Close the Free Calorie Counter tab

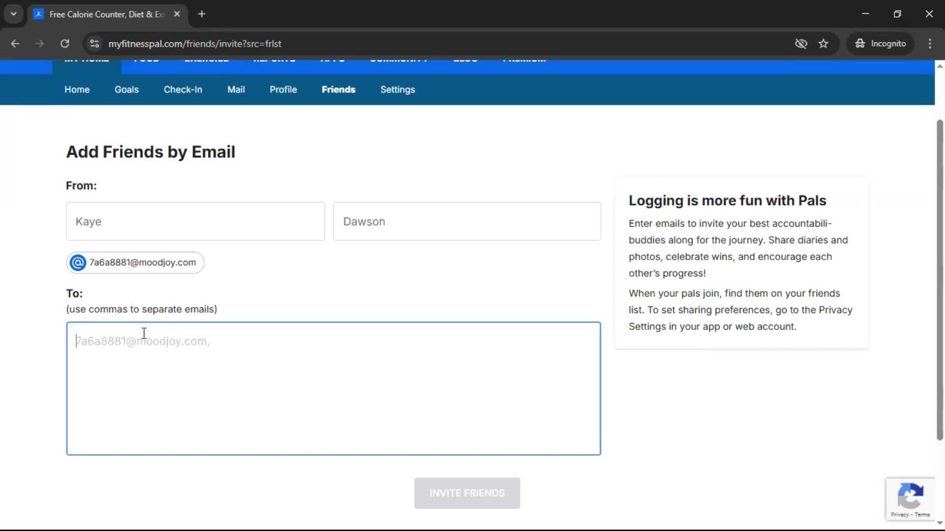pos(177,14)
